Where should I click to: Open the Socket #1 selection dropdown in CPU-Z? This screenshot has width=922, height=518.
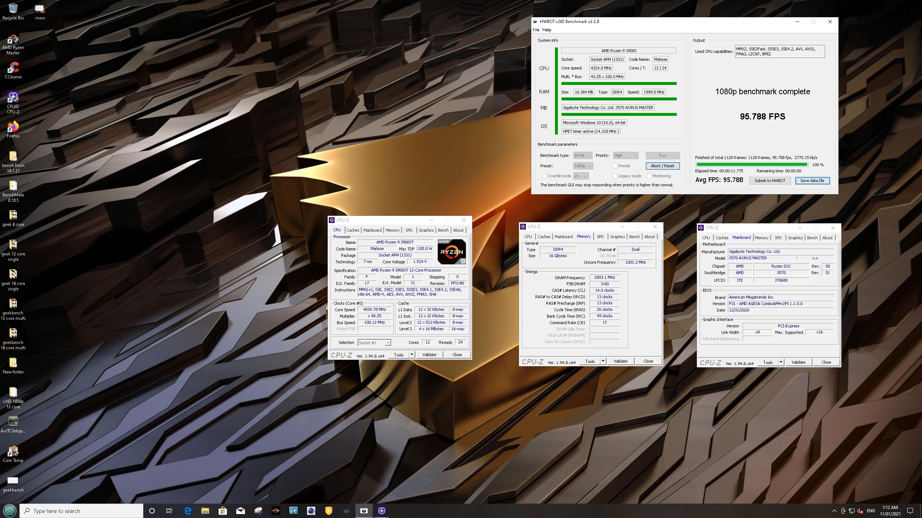374,342
